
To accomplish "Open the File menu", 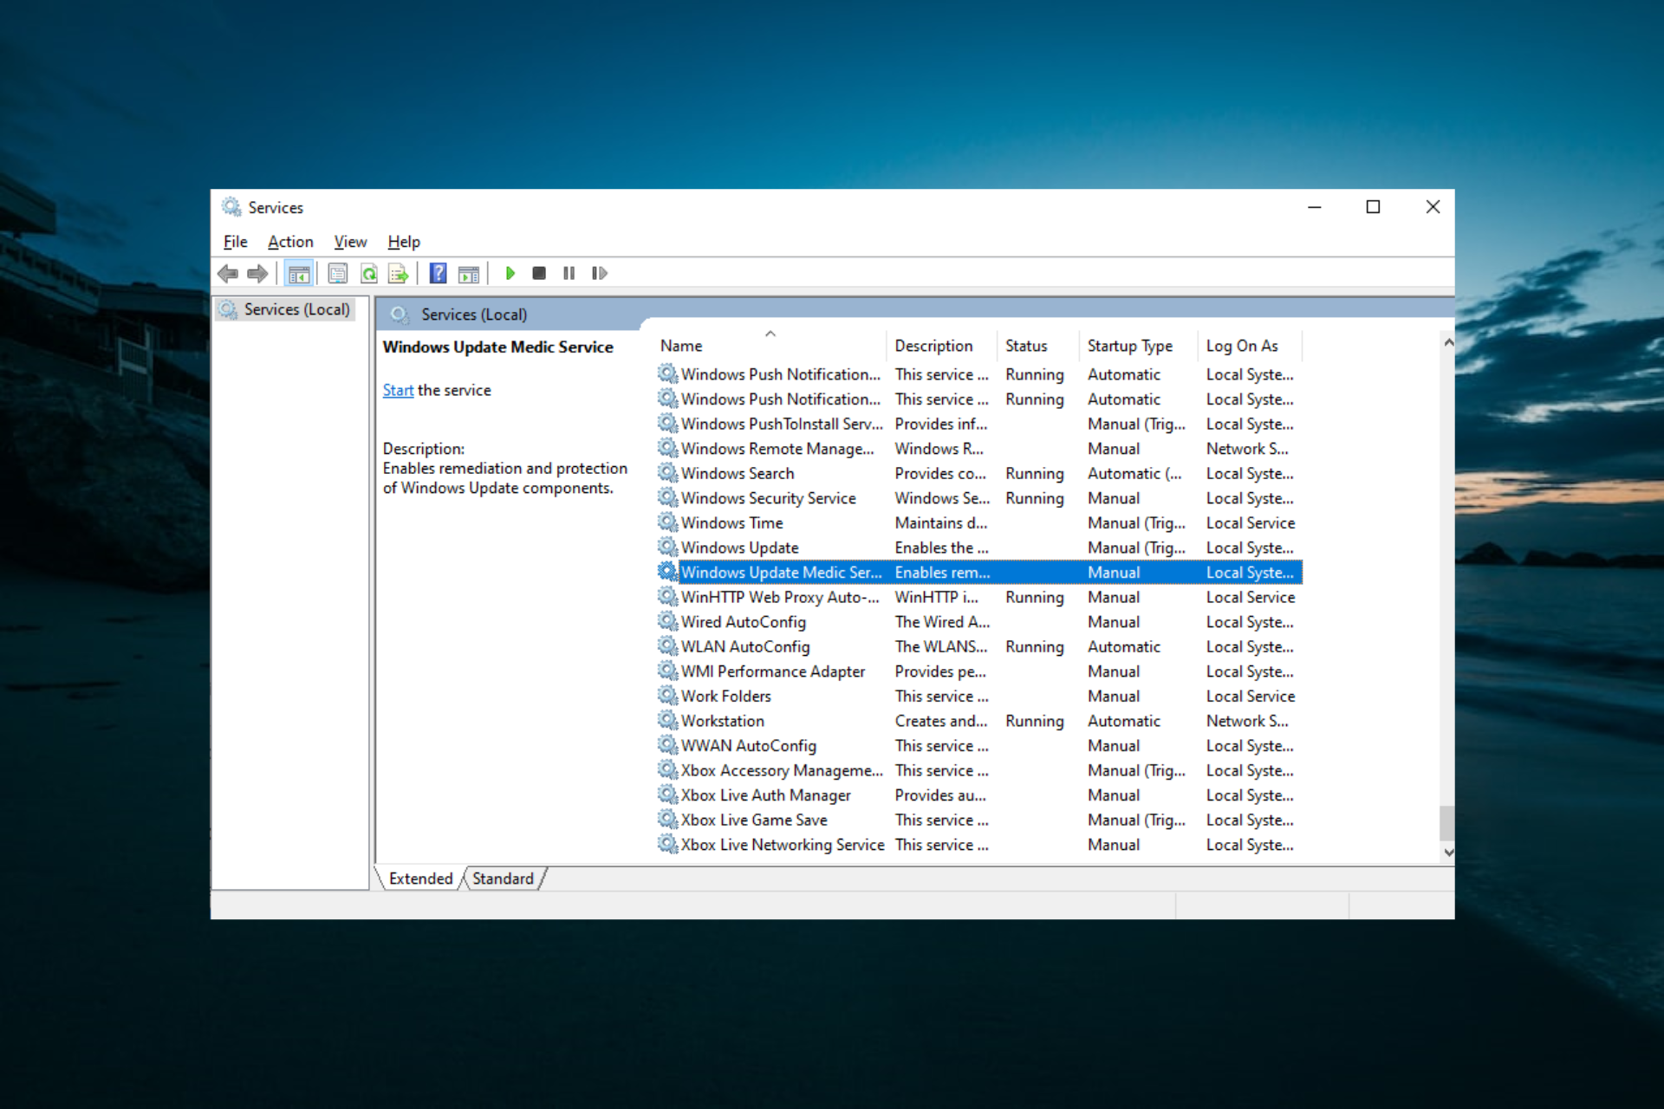I will (x=235, y=242).
